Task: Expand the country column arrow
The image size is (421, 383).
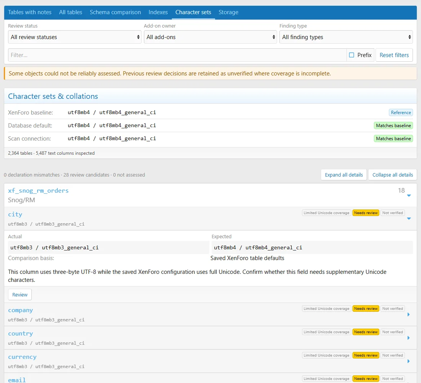Action: [x=409, y=338]
